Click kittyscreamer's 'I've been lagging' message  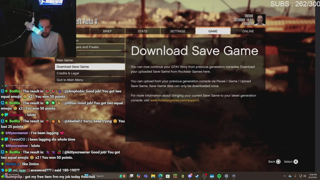(x=44, y=133)
